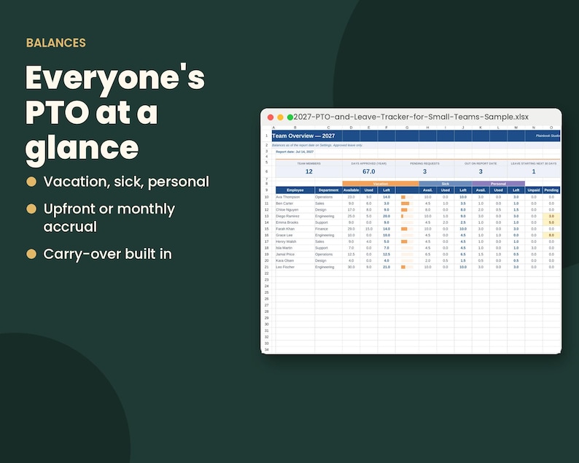Select the Department column header cell
The height and width of the screenshot is (463, 579).
(x=328, y=190)
